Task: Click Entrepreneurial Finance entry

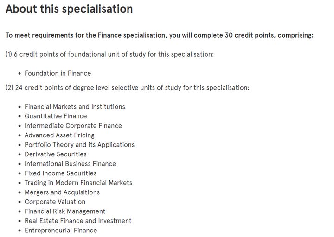Action: 61,230
